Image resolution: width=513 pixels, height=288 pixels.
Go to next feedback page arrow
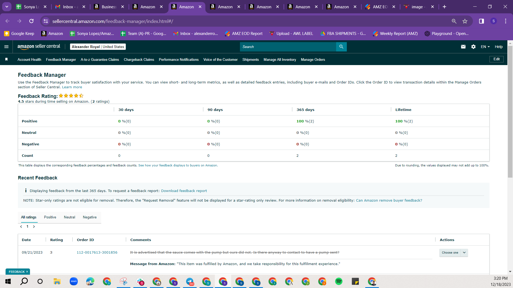(x=34, y=227)
